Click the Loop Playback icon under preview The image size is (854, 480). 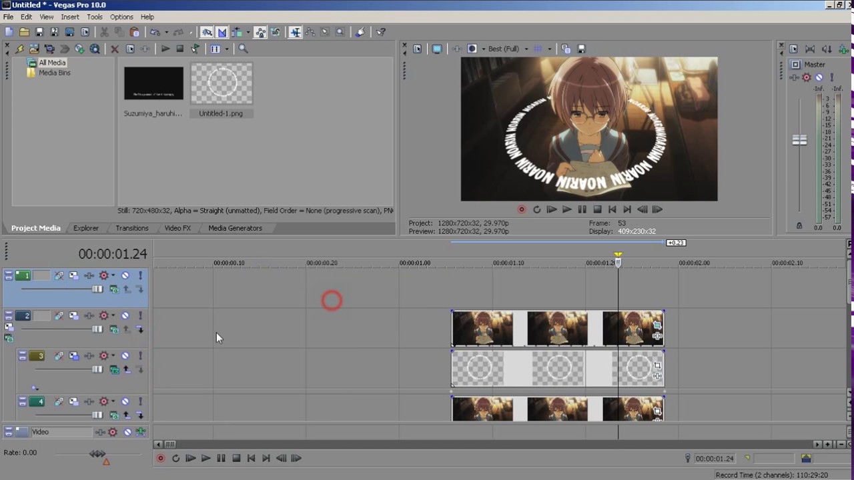pos(536,209)
